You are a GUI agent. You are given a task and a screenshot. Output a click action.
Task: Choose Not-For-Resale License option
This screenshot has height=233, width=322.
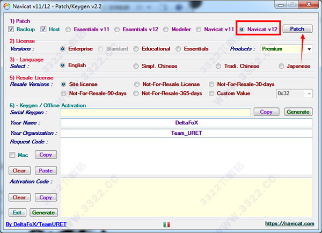[137, 84]
